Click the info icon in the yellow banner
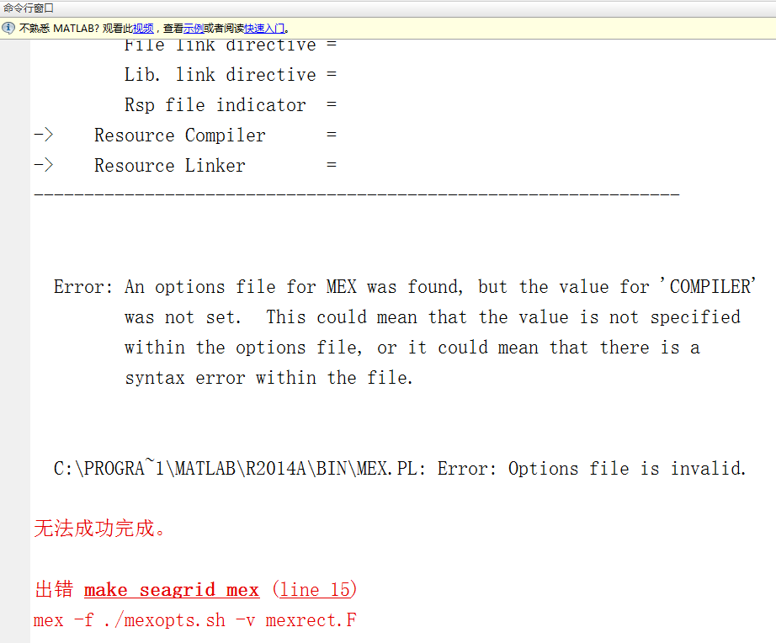 point(8,28)
